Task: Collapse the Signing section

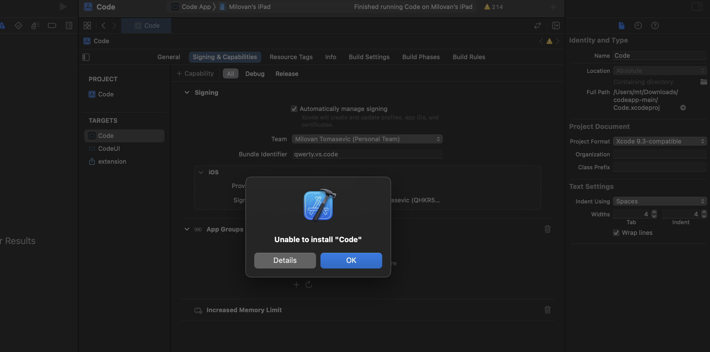Action: click(x=187, y=92)
